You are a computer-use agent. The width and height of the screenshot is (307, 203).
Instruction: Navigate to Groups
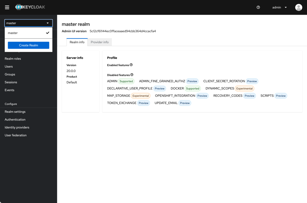click(10, 74)
